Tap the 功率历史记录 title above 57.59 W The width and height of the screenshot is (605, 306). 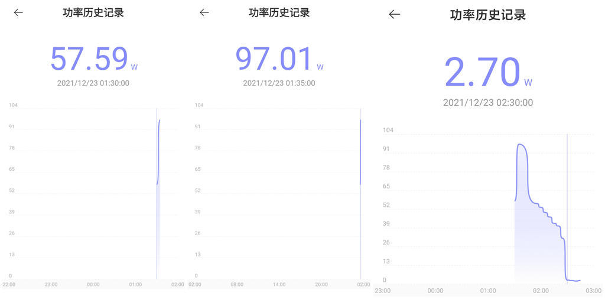pyautogui.click(x=93, y=12)
